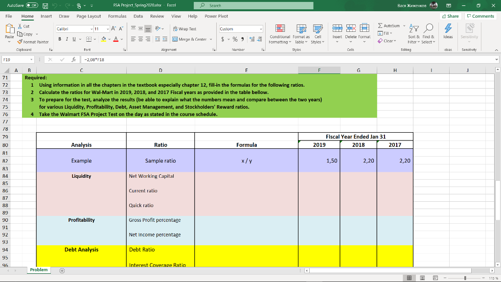Expand the formula bar

coord(497,59)
